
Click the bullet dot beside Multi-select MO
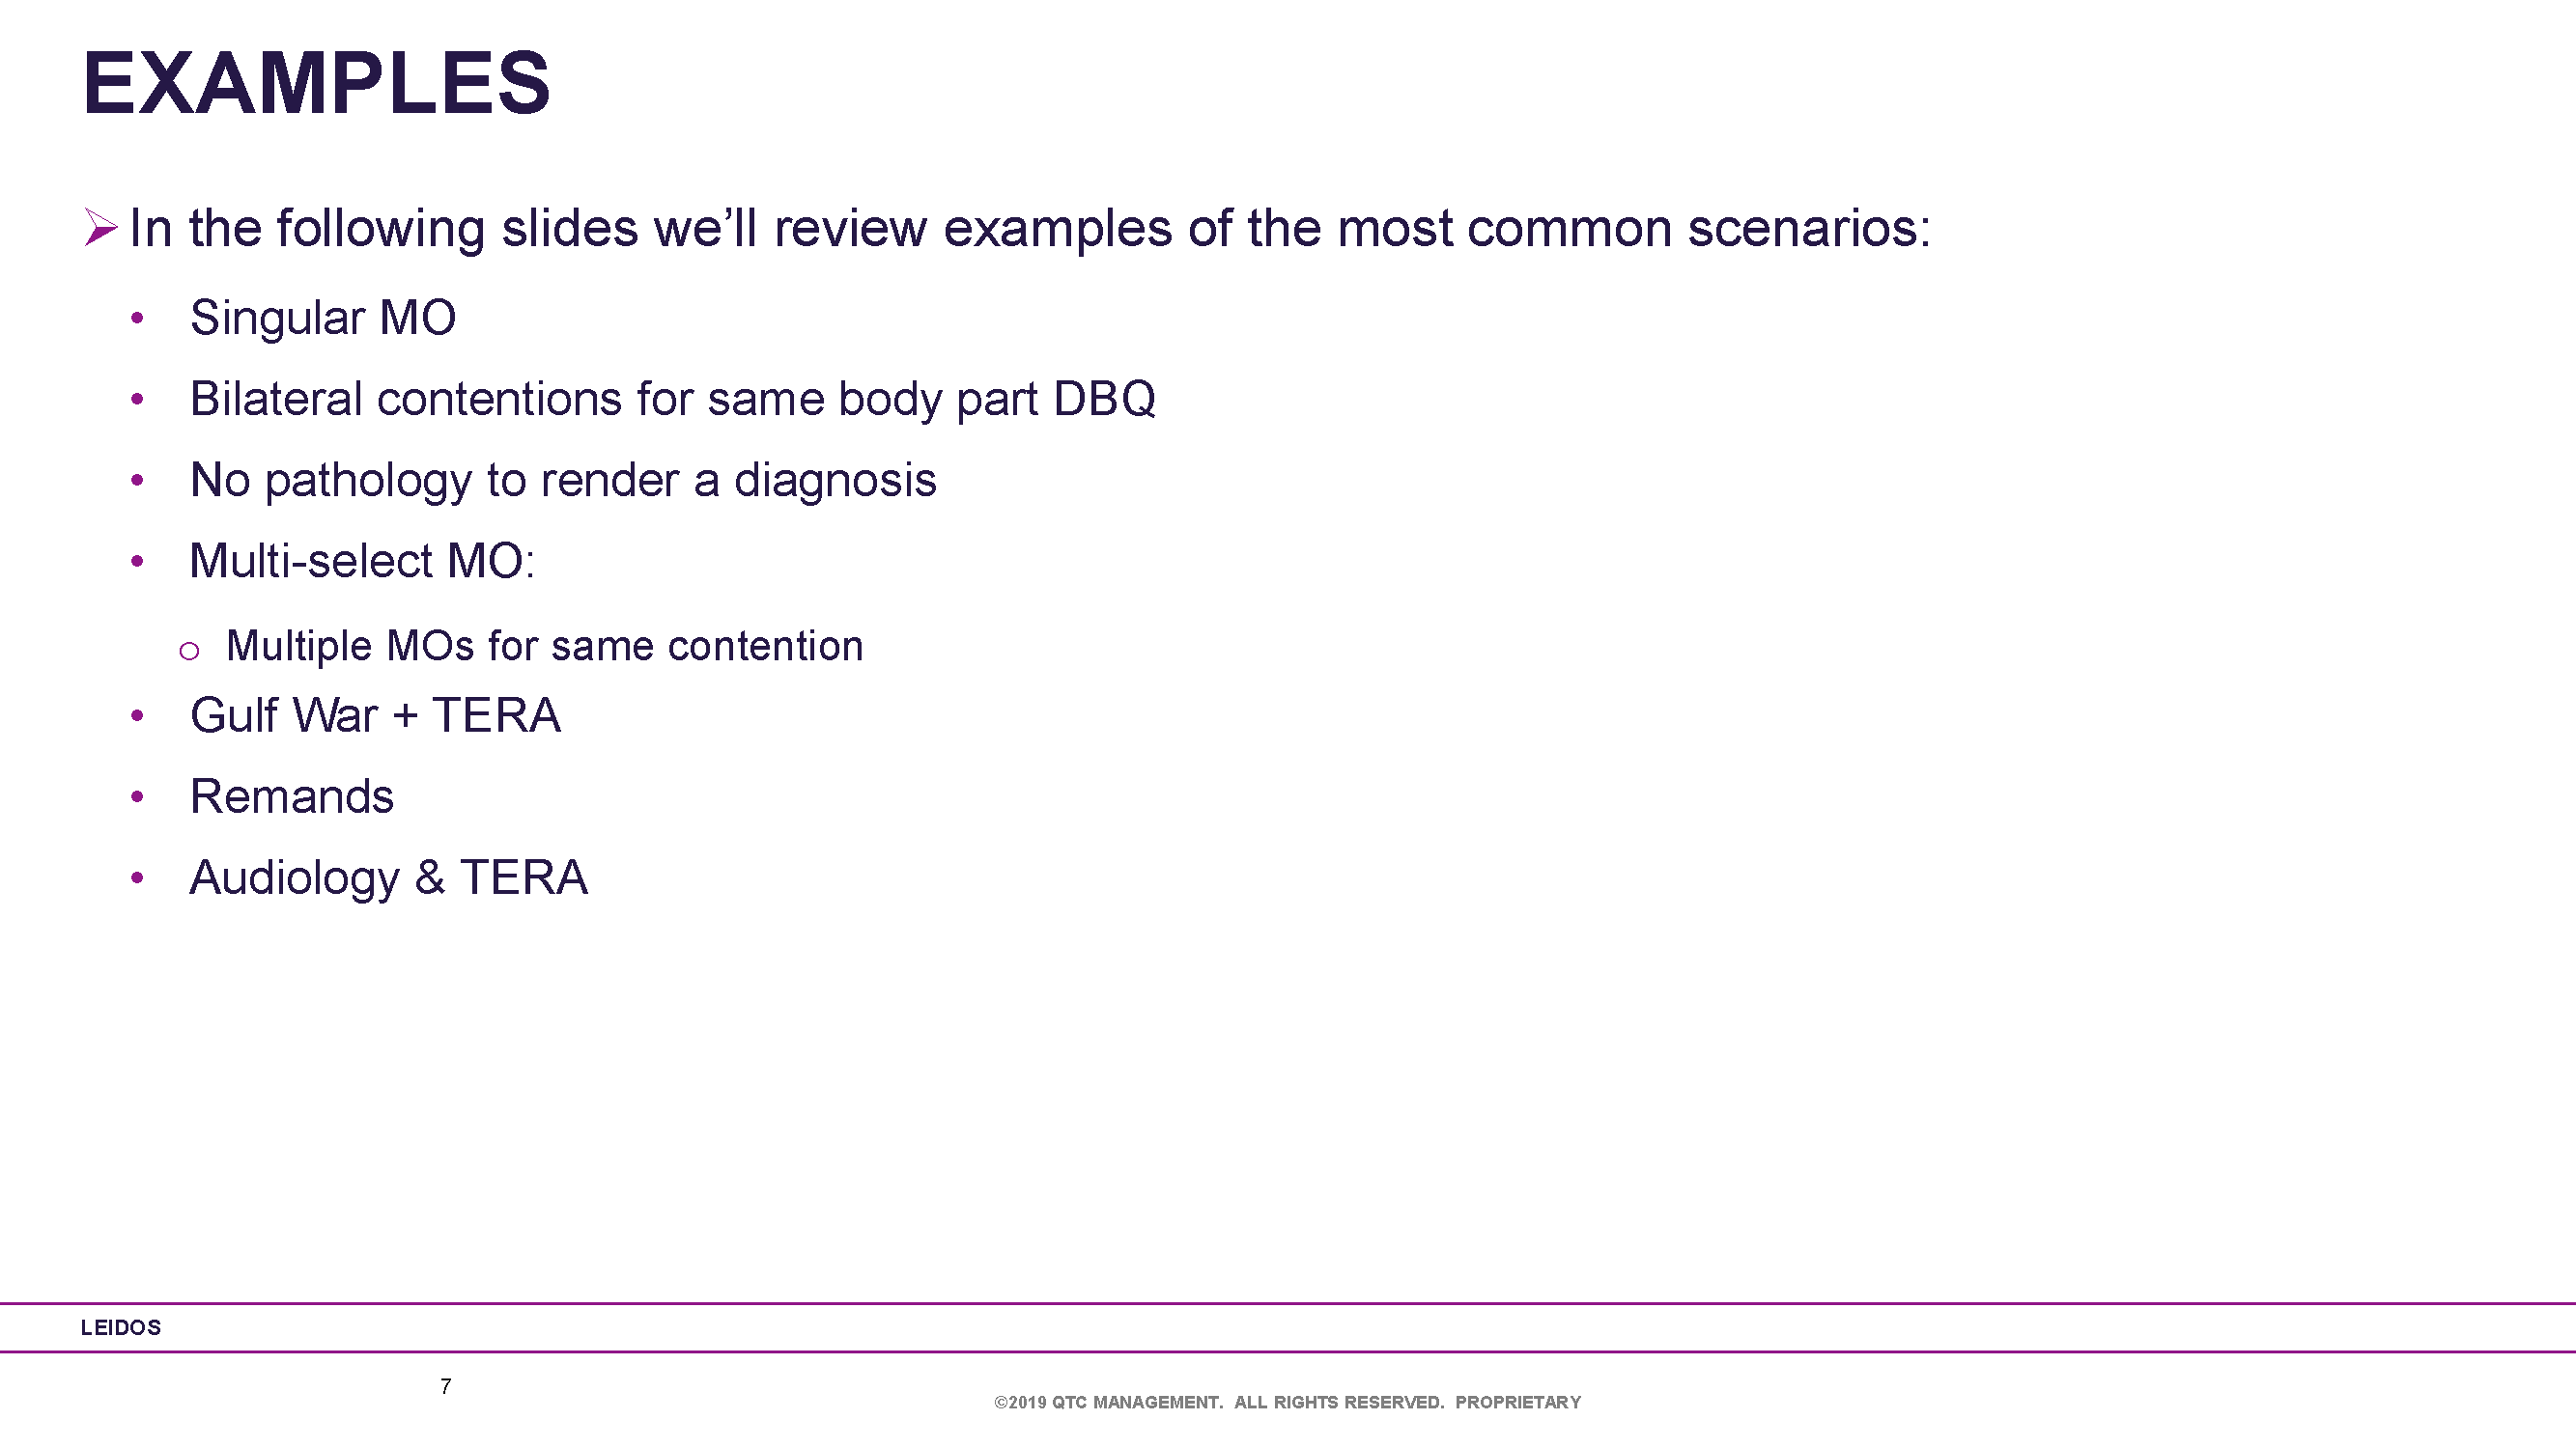click(x=137, y=562)
